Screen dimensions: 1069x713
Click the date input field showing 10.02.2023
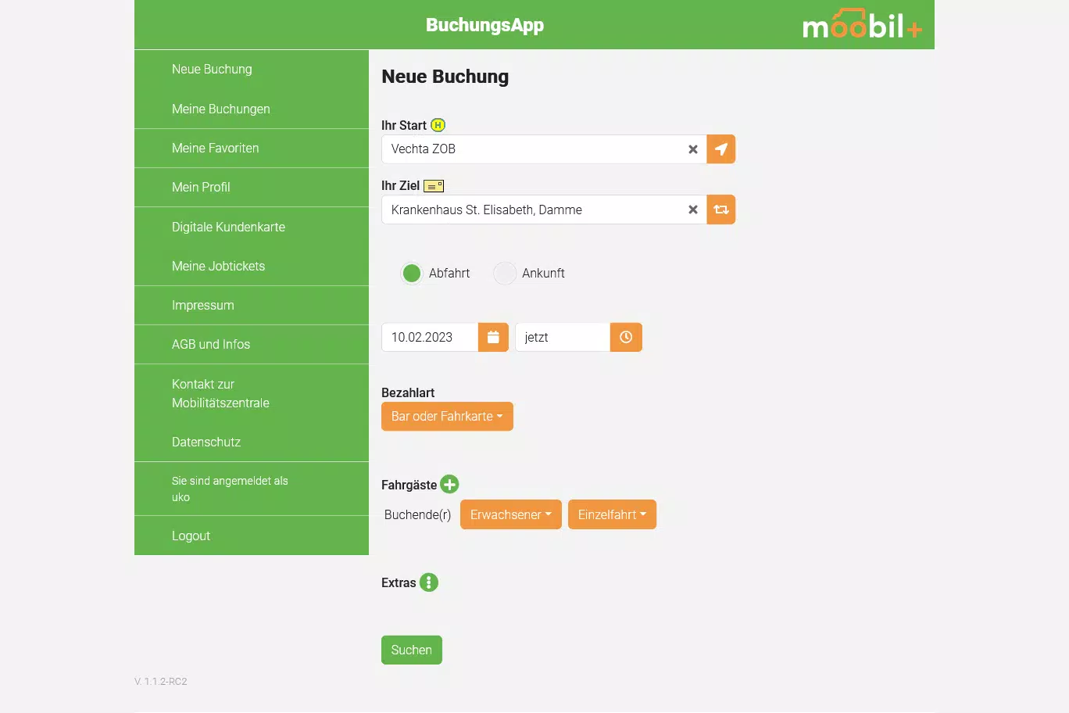429,337
